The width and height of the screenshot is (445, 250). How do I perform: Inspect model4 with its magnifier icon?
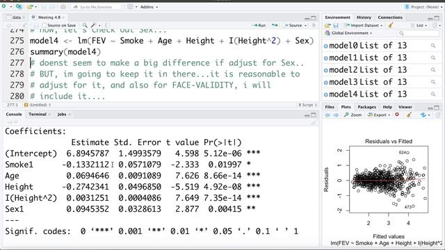pos(433,94)
